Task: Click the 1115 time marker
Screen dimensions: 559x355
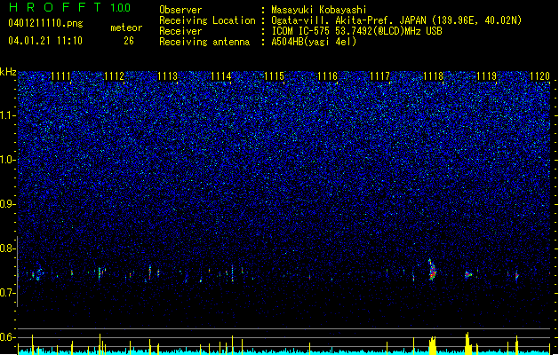Action: pos(274,76)
